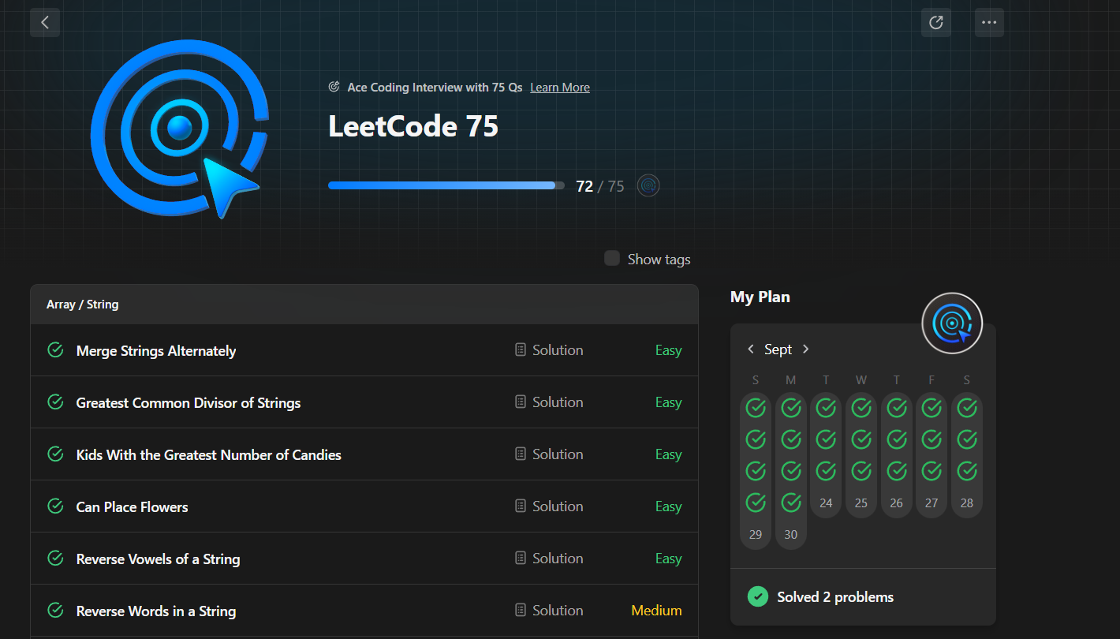The width and height of the screenshot is (1120, 639).
Task: Click the Array / String section header
Action: tap(364, 305)
